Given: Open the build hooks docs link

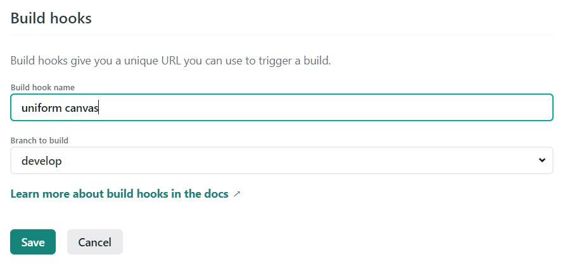Looking at the screenshot, I should pyautogui.click(x=120, y=194).
